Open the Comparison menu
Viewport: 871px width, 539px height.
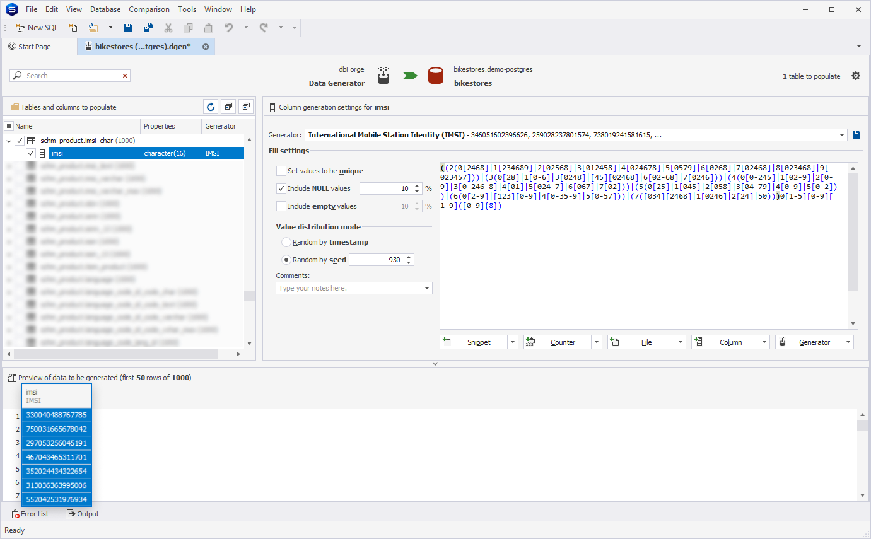point(149,9)
